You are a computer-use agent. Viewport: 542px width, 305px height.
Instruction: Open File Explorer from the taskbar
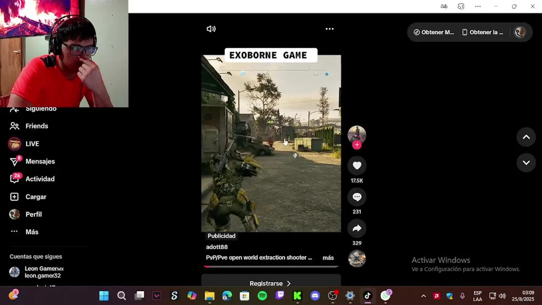(210, 296)
